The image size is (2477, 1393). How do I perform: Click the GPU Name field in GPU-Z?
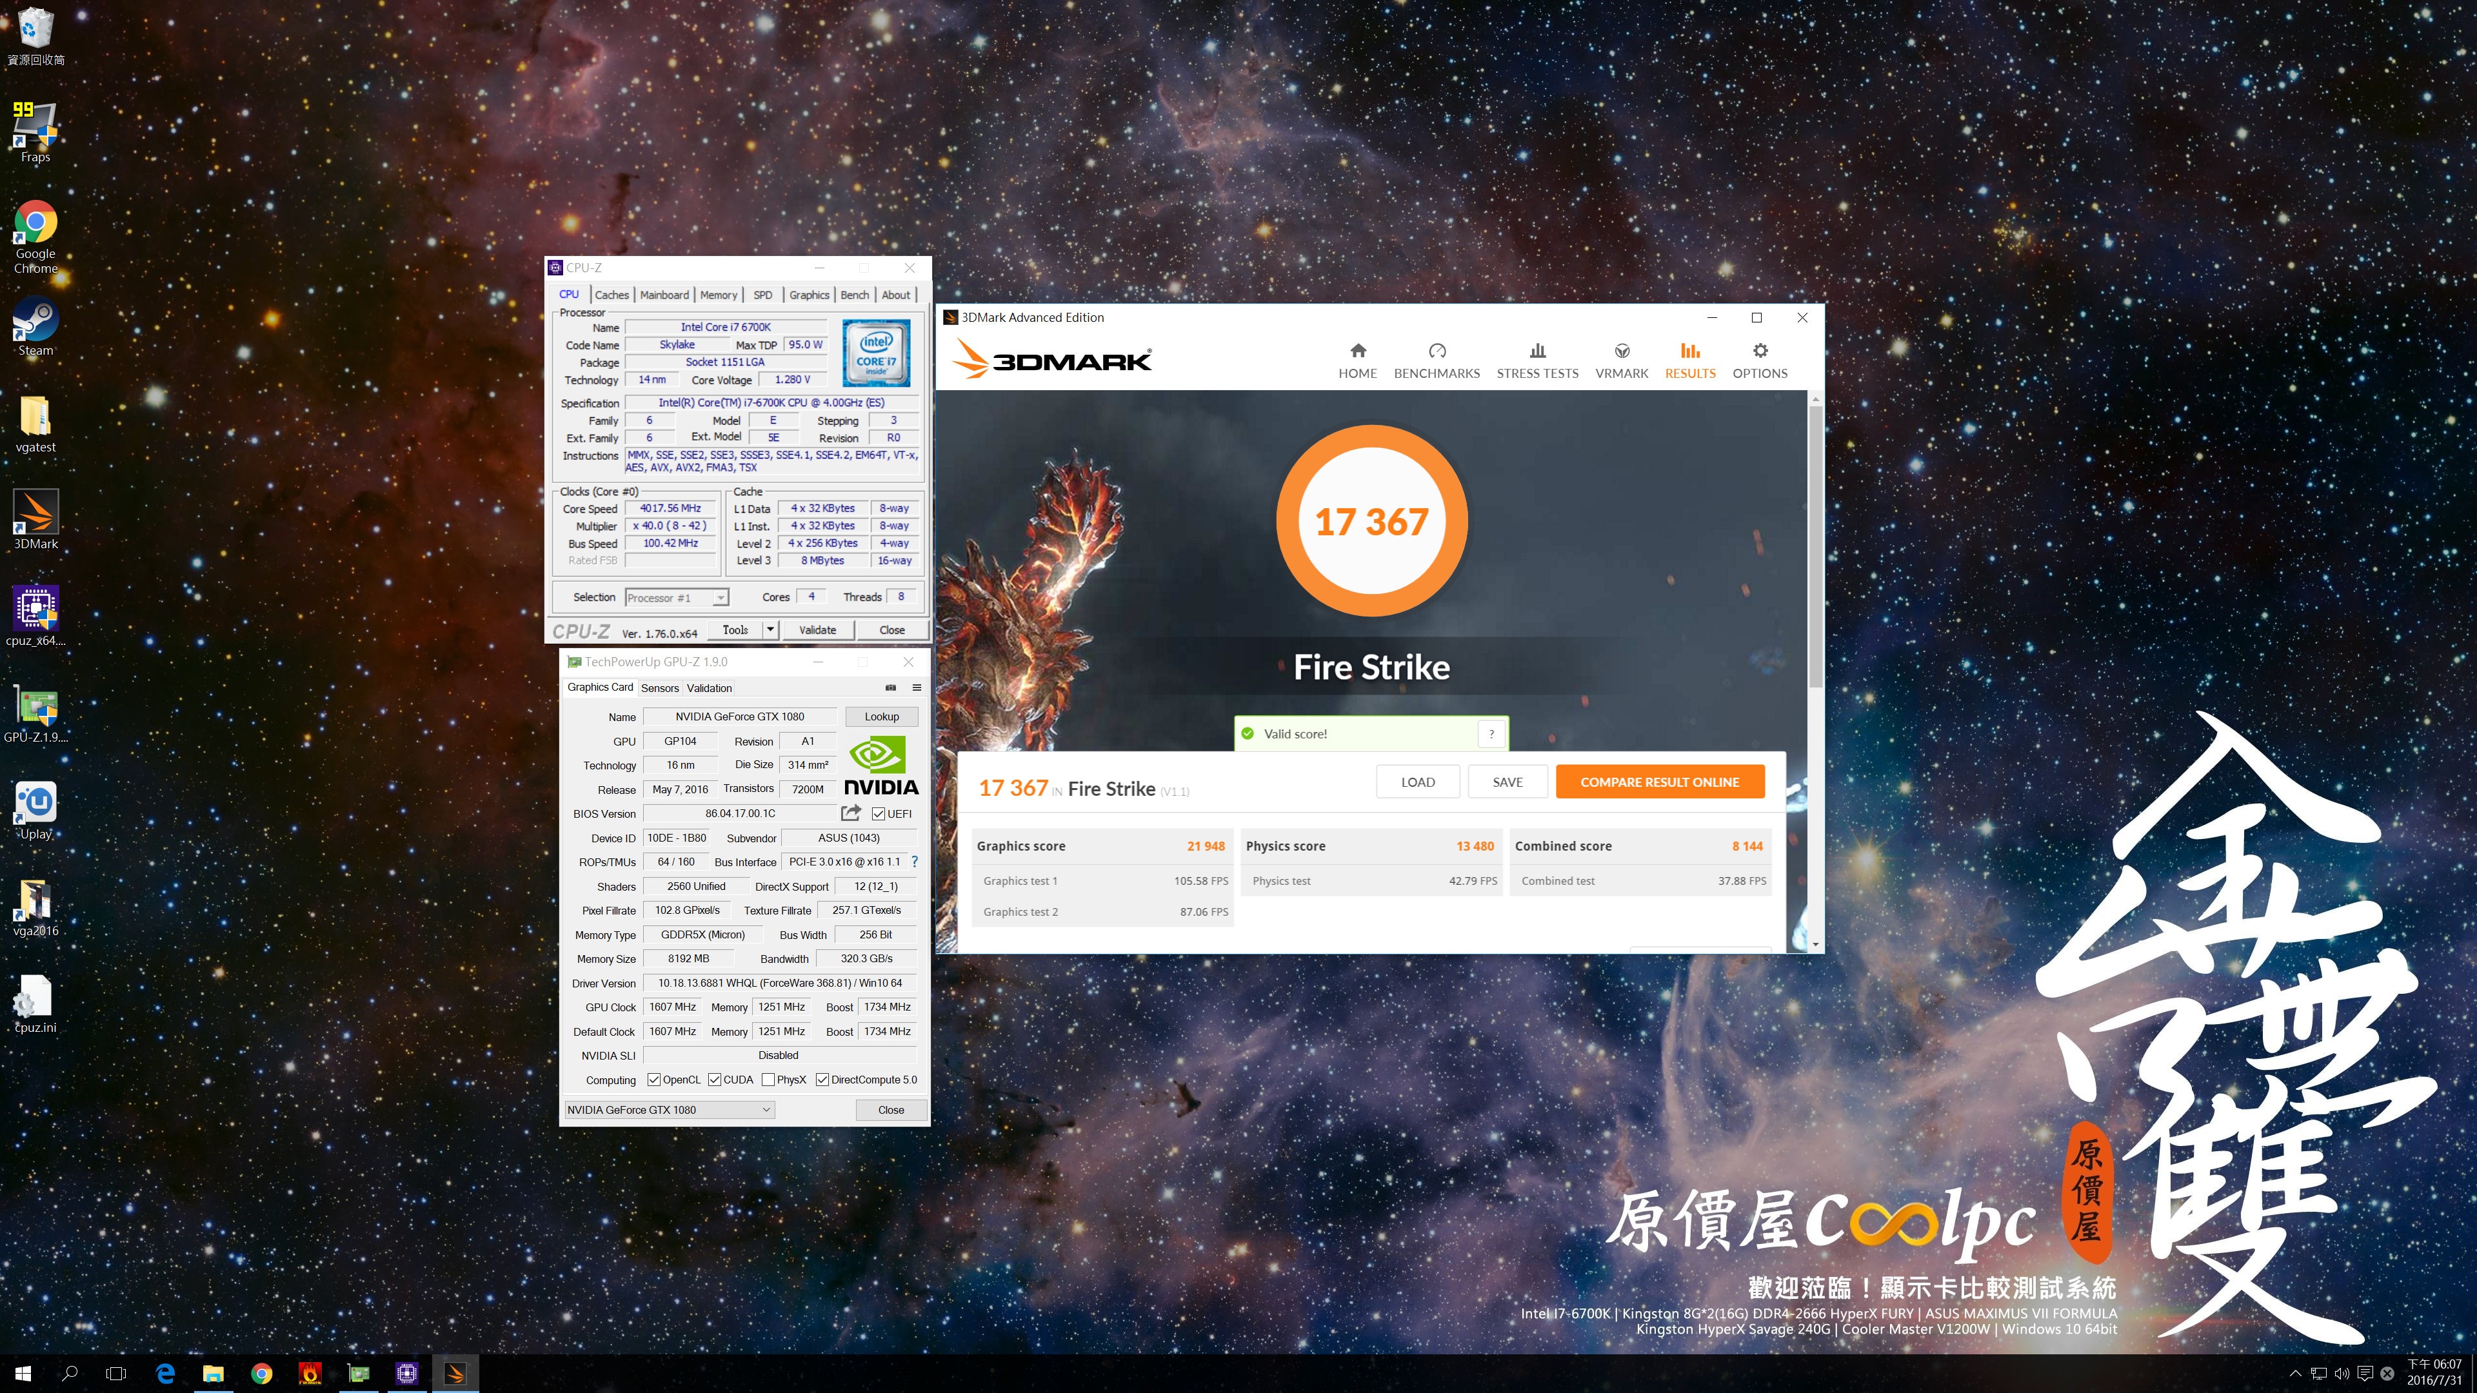pyautogui.click(x=739, y=716)
